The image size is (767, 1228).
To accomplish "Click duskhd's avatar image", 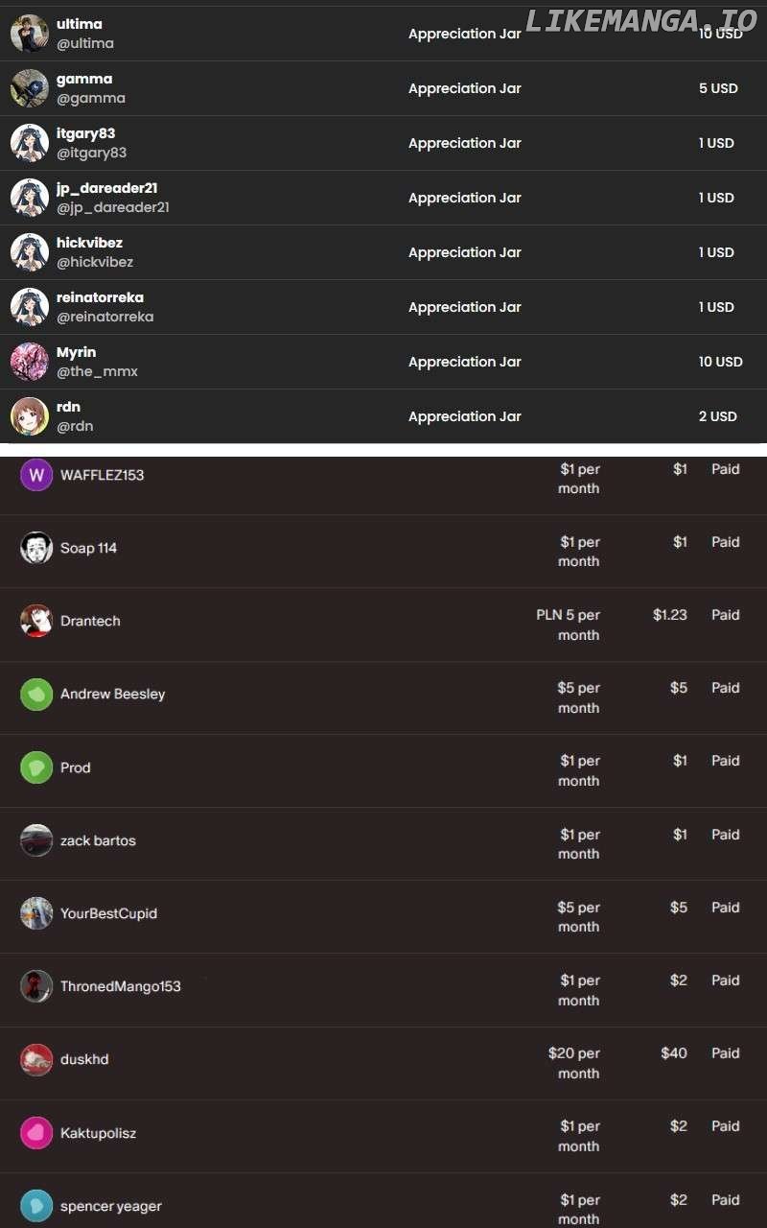I will click(x=36, y=1059).
